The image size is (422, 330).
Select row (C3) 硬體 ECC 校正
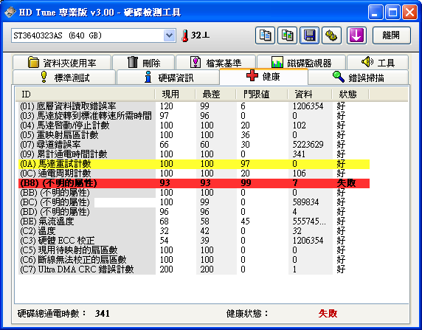(194, 241)
